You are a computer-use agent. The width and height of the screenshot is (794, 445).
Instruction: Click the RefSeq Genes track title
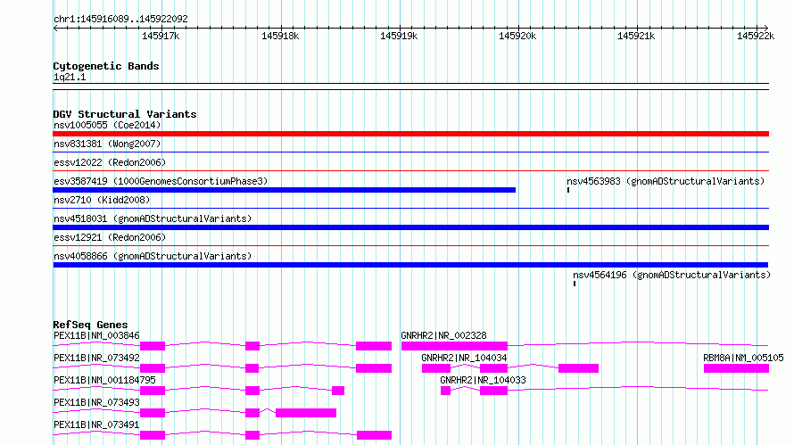click(x=90, y=325)
